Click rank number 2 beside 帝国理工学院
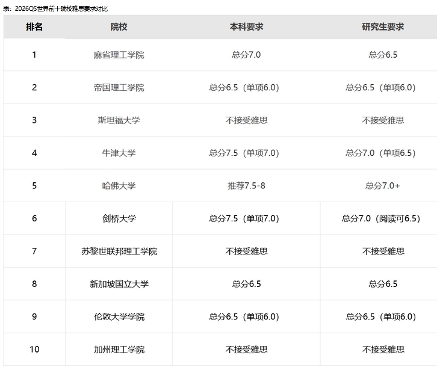Screen dimensions: 437x367 click(x=34, y=87)
